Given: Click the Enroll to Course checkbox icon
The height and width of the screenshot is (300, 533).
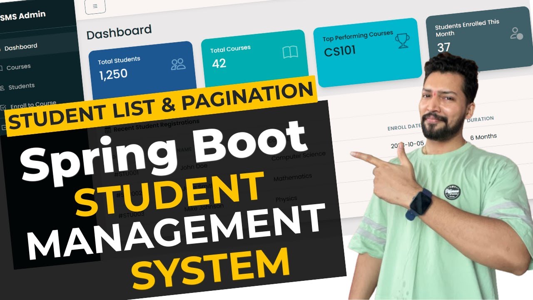Looking at the screenshot, I should point(3,107).
